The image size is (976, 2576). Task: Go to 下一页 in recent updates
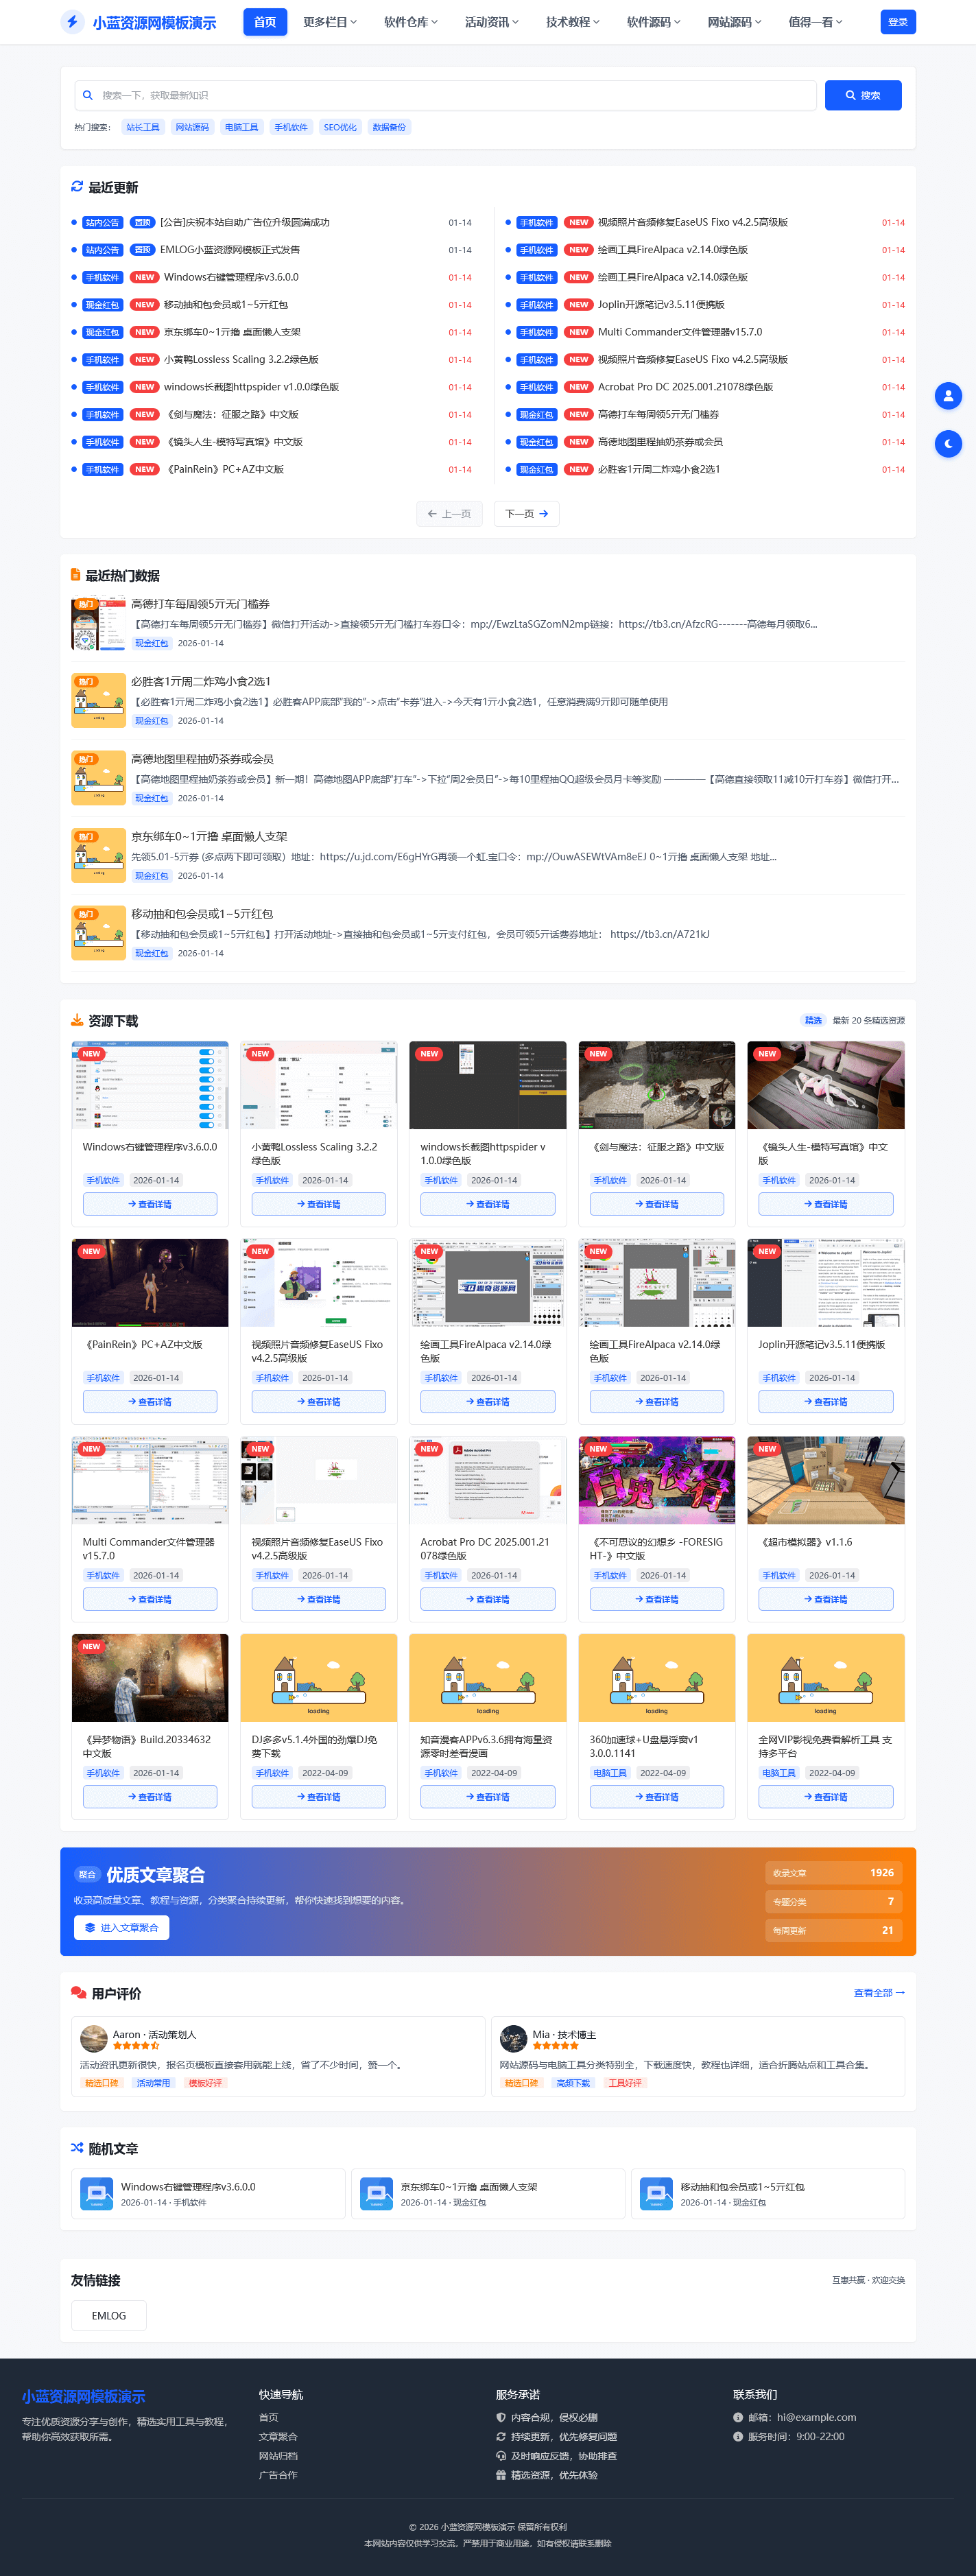[526, 514]
